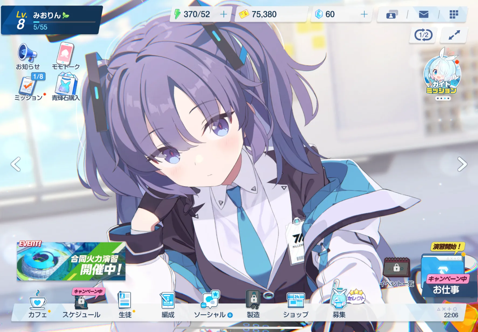Viewport: 478px width, 332px height.
Task: Open the 募集 recruitment menu
Action: [339, 302]
